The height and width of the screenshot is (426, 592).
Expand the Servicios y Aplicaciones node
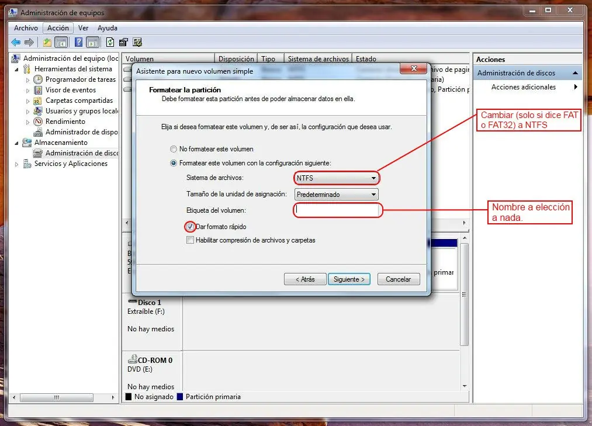coord(16,164)
